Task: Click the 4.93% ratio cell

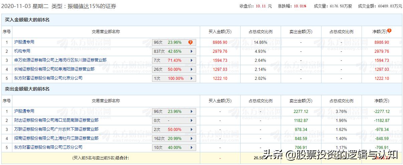Action: (x=260, y=51)
